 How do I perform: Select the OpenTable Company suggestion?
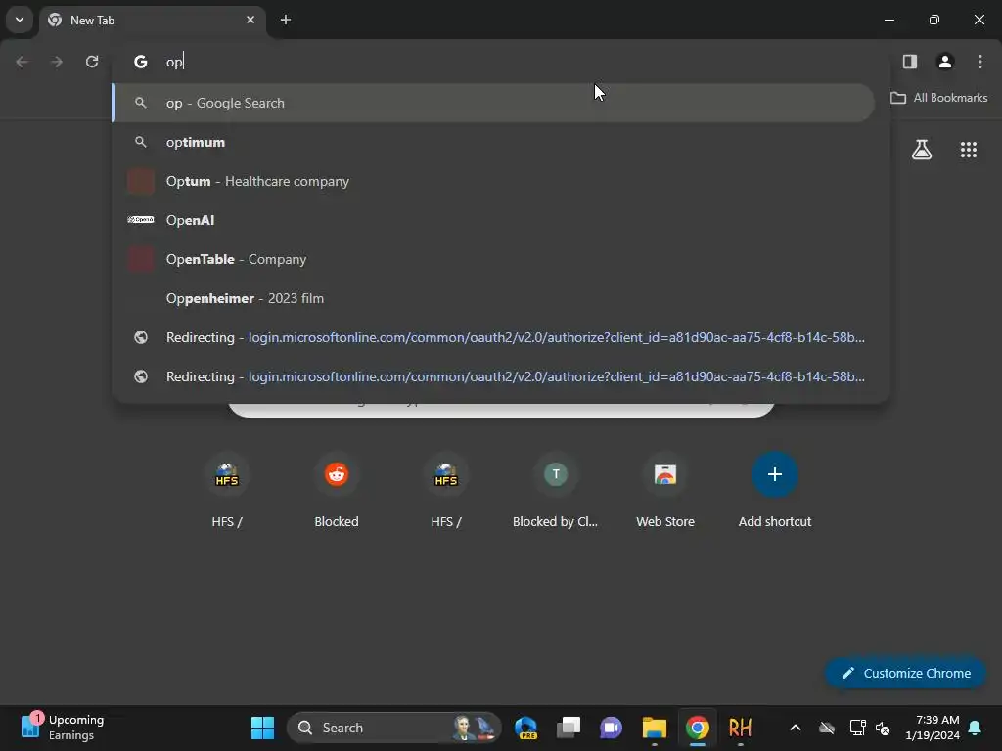493,259
